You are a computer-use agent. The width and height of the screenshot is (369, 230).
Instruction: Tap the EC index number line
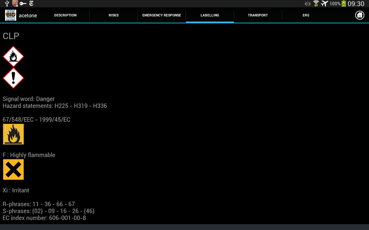[44, 218]
